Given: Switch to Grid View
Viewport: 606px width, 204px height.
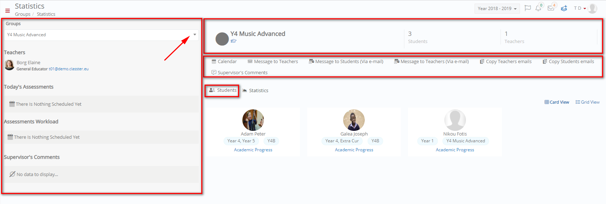Looking at the screenshot, I should click(x=588, y=102).
